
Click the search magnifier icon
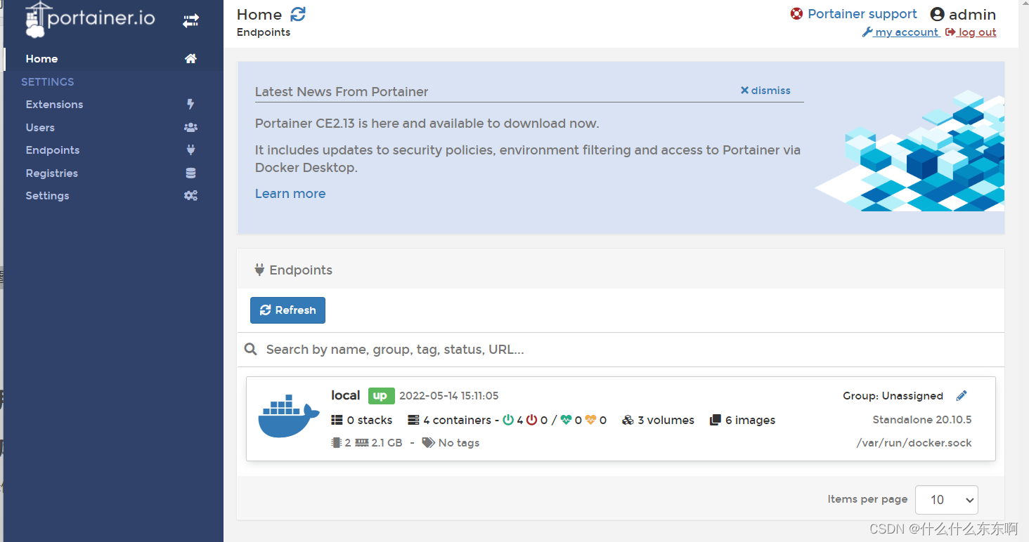[x=250, y=350]
